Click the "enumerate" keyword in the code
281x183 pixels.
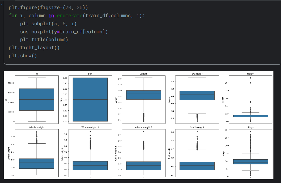[x=70, y=15]
